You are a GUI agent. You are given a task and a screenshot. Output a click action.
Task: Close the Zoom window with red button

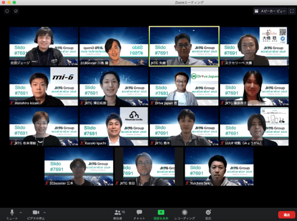[x=3, y=2]
